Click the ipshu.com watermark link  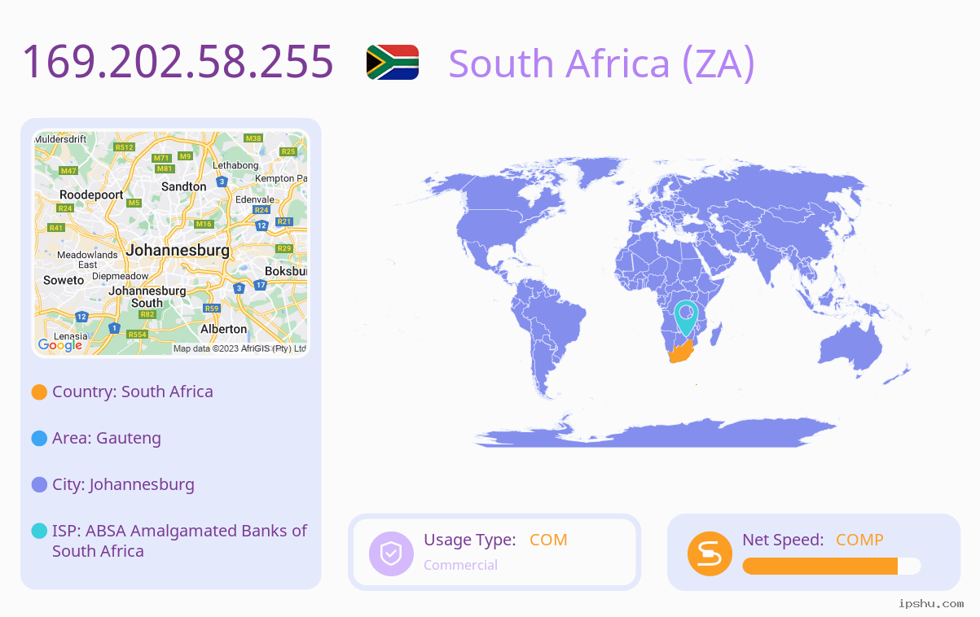pyautogui.click(x=931, y=603)
